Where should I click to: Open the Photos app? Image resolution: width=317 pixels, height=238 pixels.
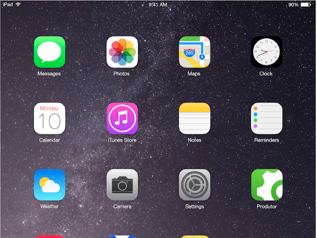122,52
